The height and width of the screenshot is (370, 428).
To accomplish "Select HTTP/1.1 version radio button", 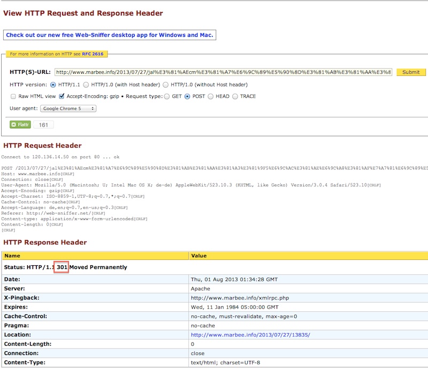I will click(x=53, y=84).
